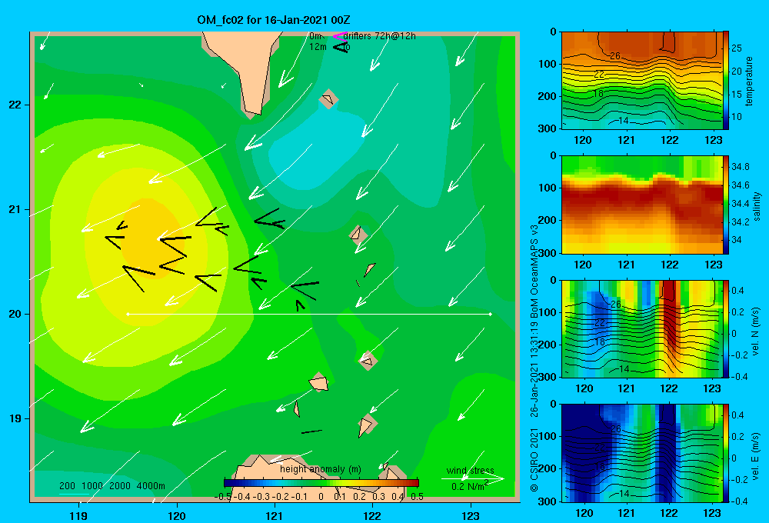The image size is (769, 523).
Task: Click the 'drifters 72h@12h' legend text
Action: tap(380, 36)
